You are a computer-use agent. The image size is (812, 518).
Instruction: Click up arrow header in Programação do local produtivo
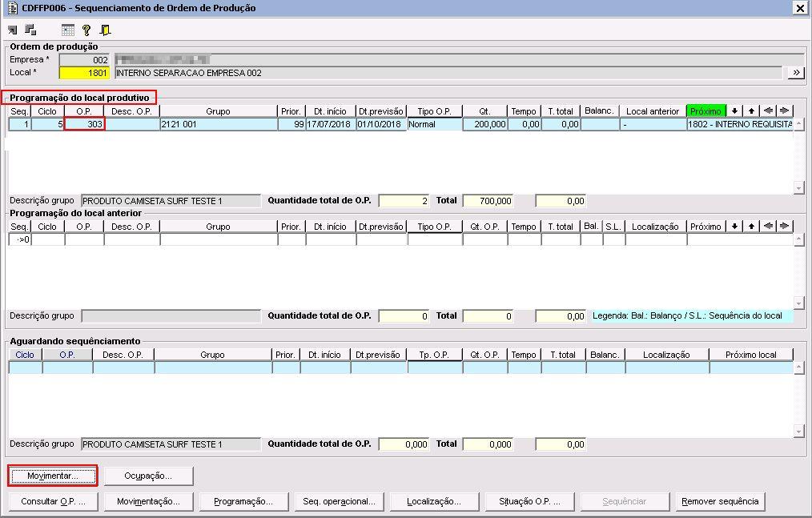pyautogui.click(x=751, y=110)
